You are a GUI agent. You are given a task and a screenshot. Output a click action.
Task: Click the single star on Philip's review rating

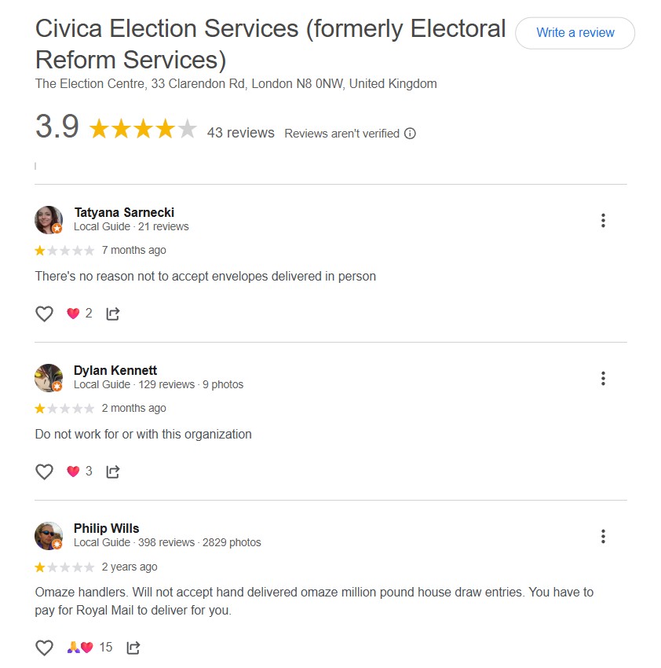41,567
